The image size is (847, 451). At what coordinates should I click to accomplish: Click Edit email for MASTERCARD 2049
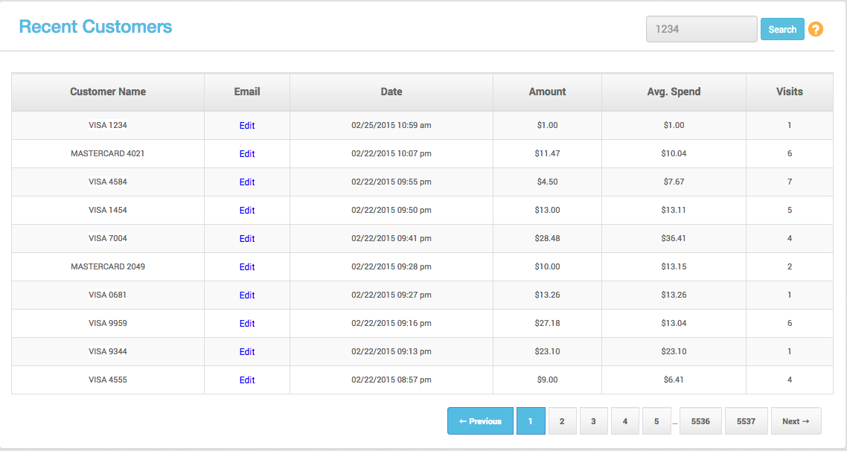pyautogui.click(x=247, y=267)
